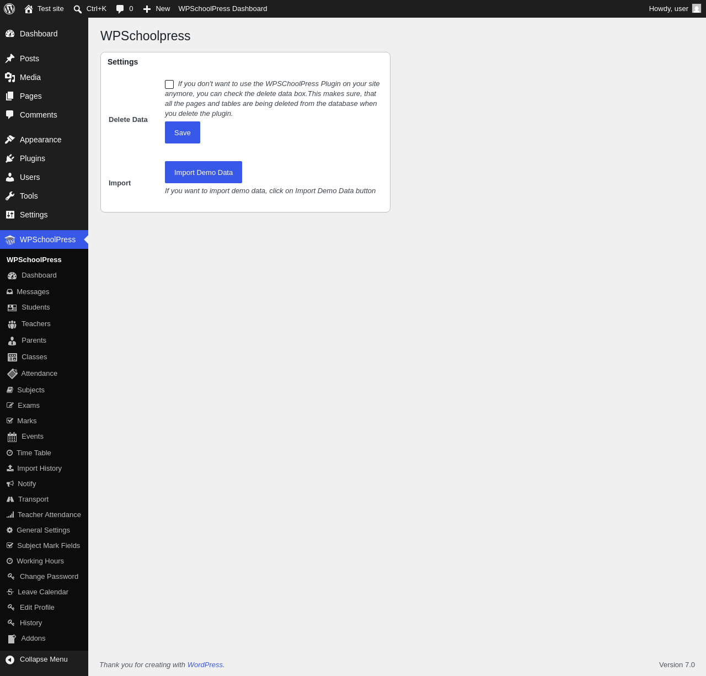The height and width of the screenshot is (676, 706).
Task: Click the WPSchoolPress submenu Dashboard gauge icon
Action: tap(12, 275)
